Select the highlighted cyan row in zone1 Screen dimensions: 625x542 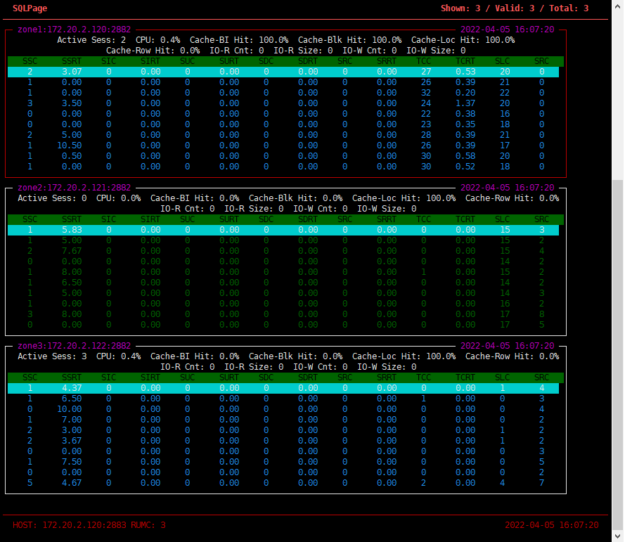click(281, 71)
